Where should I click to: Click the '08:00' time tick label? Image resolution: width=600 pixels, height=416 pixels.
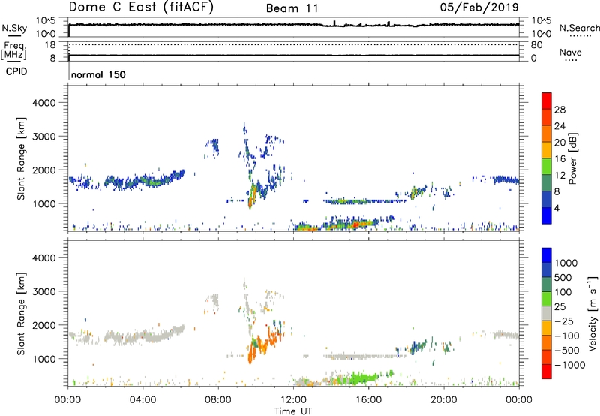(x=218, y=400)
